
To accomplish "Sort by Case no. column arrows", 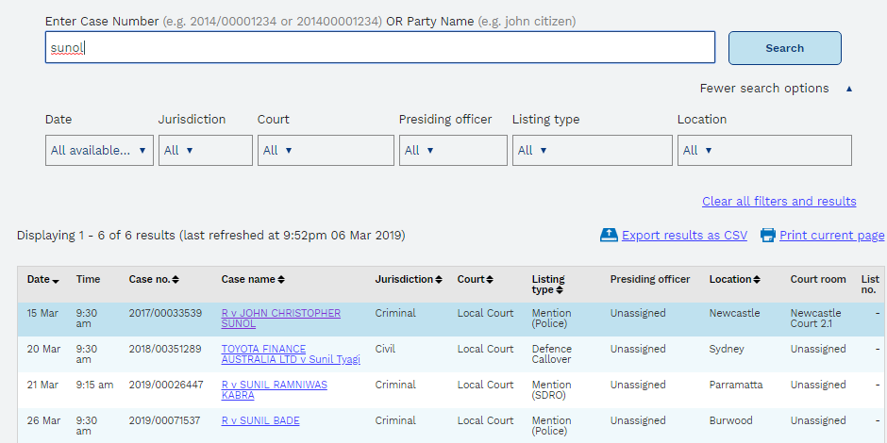I will 176,279.
